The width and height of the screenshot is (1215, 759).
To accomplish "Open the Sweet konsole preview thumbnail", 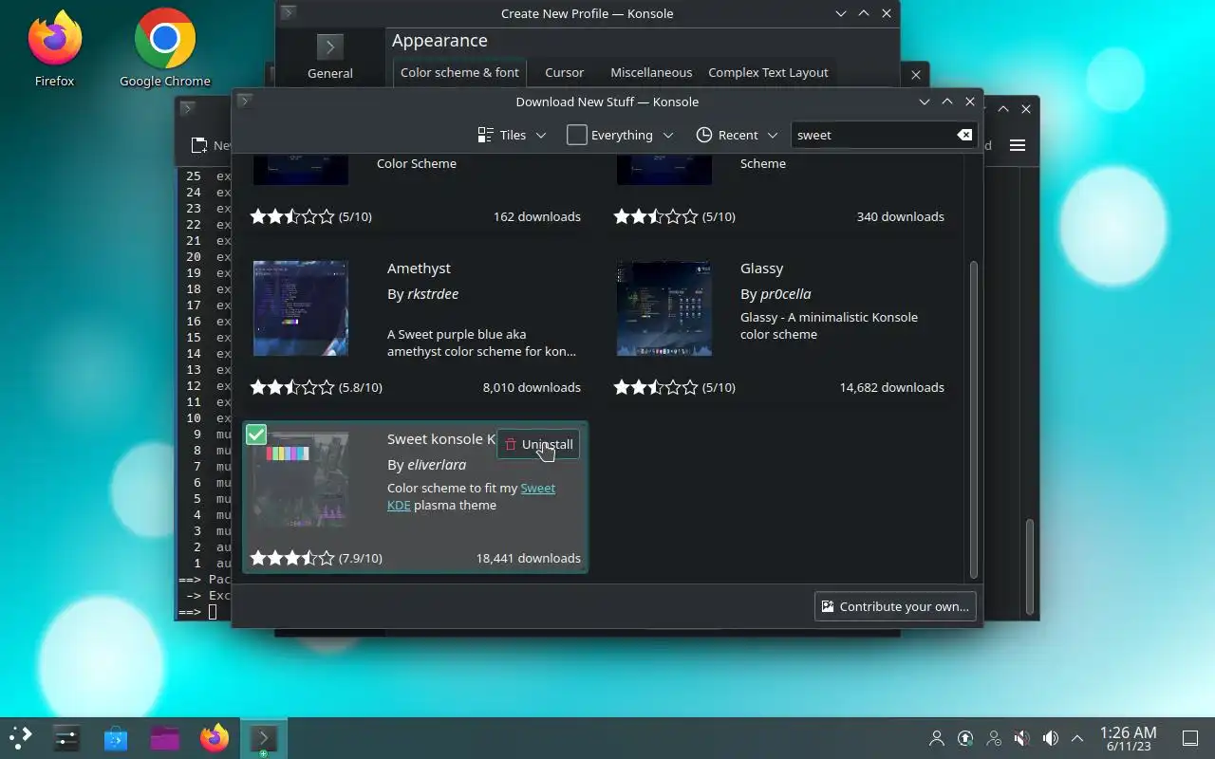I will point(301,479).
